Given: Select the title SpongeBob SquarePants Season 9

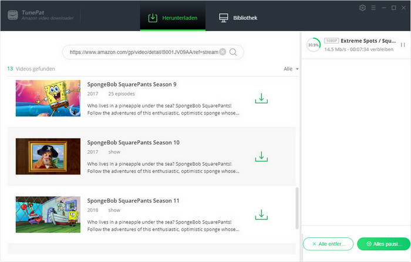Looking at the screenshot, I should 132,85.
